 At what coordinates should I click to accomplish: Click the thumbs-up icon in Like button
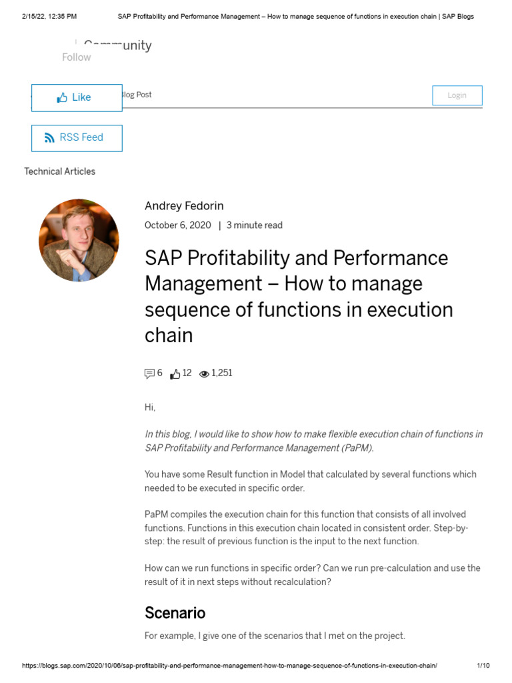[62, 97]
